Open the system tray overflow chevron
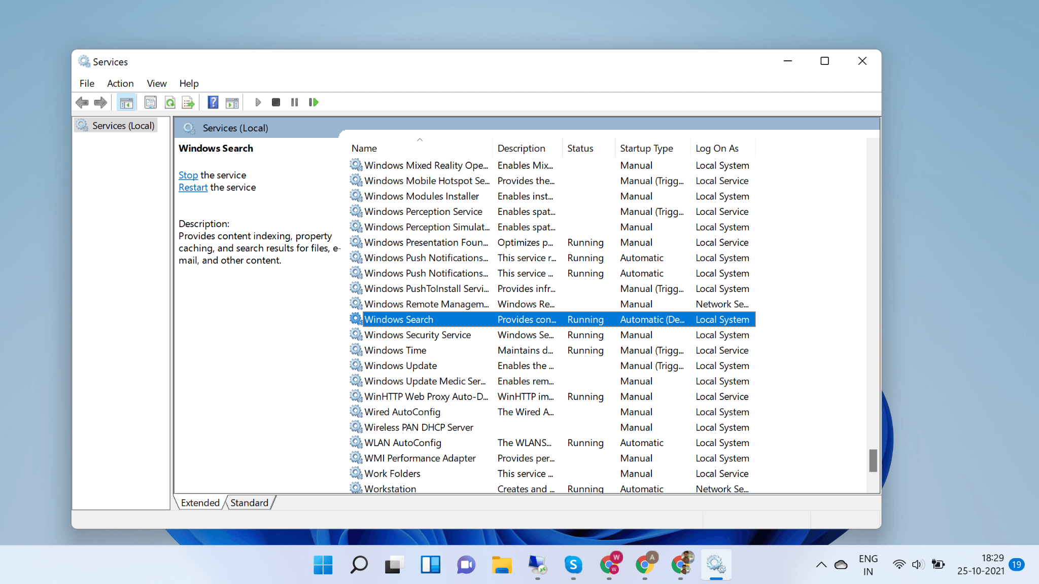 pos(820,564)
